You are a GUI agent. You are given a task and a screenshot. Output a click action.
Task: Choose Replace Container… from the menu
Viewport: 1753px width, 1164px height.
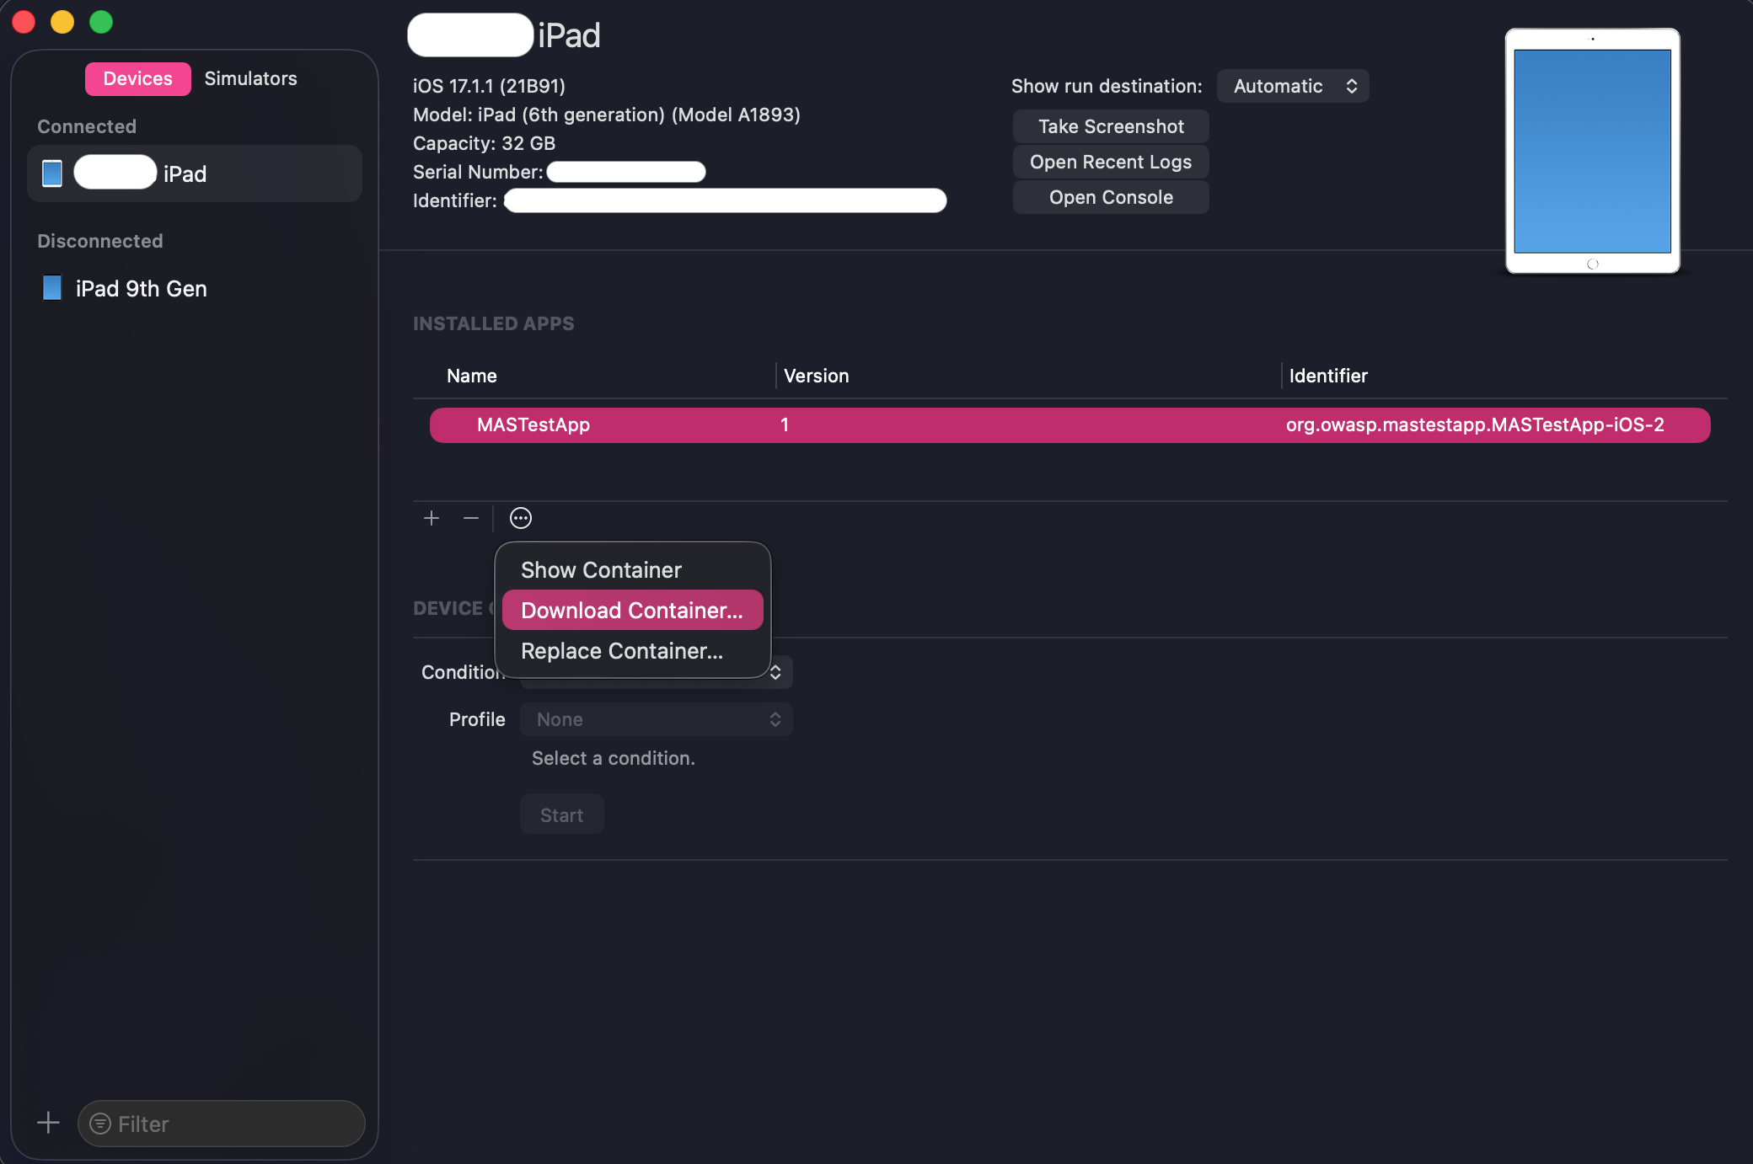tap(622, 651)
